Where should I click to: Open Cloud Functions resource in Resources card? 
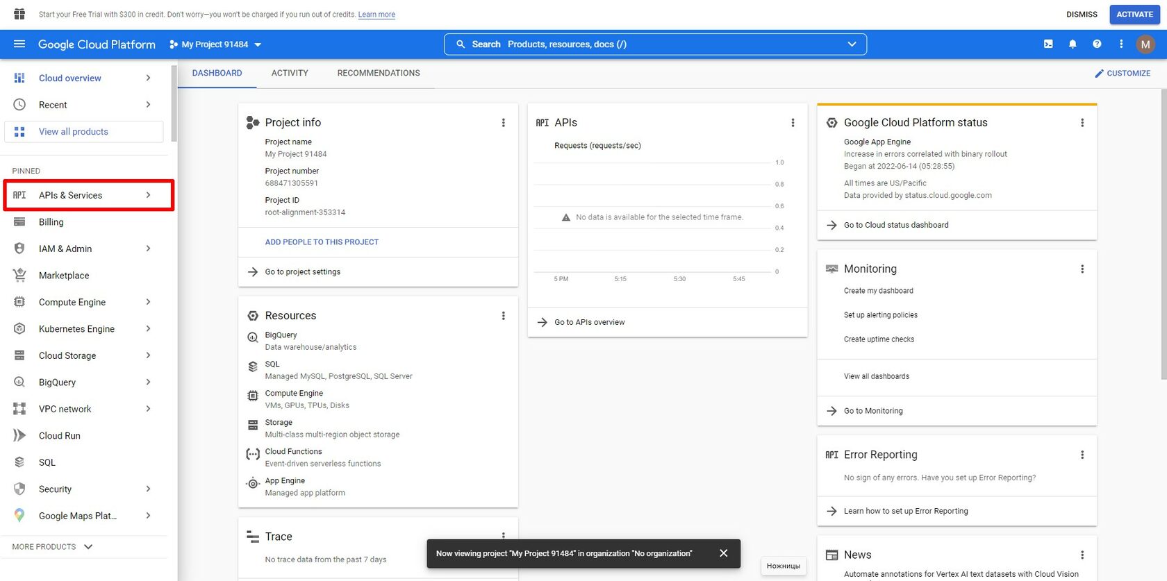[x=293, y=452]
